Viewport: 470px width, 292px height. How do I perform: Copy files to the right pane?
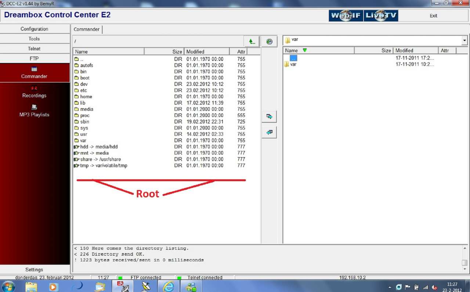coord(269,117)
